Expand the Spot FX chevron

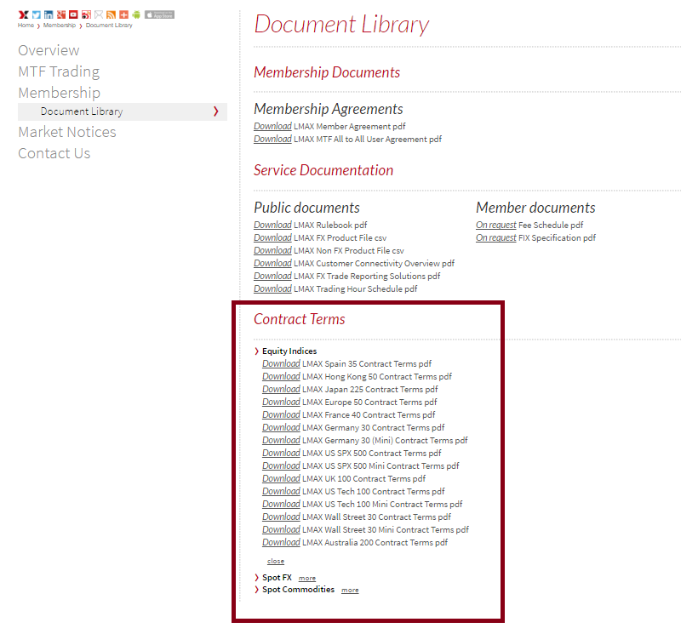[x=256, y=578]
